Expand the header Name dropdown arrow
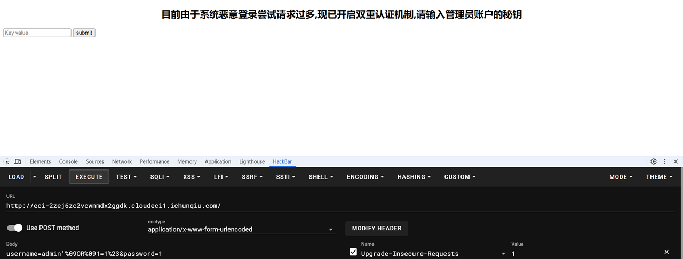Viewport: 683px width, 259px height. coord(503,254)
